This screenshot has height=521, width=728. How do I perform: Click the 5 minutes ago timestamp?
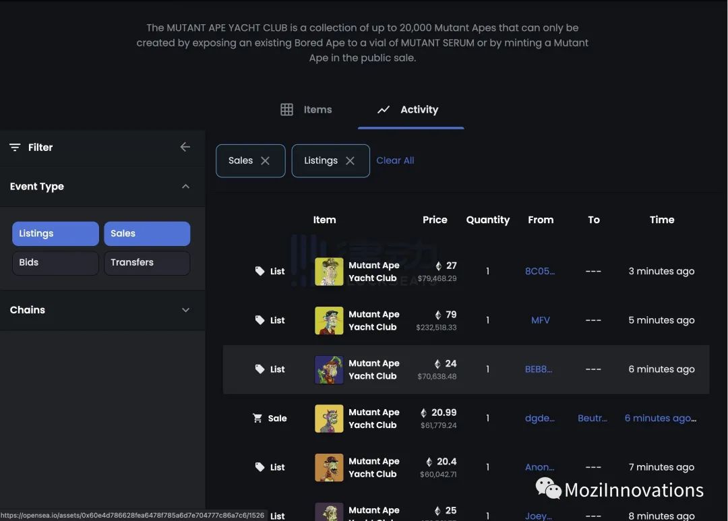coord(661,320)
